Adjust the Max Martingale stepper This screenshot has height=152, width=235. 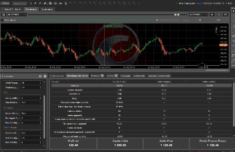coord(40,123)
